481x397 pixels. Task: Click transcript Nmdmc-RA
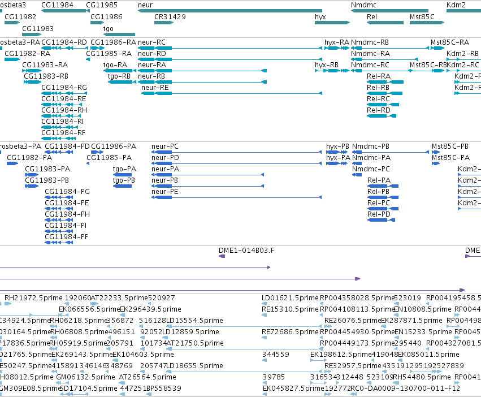click(384, 59)
